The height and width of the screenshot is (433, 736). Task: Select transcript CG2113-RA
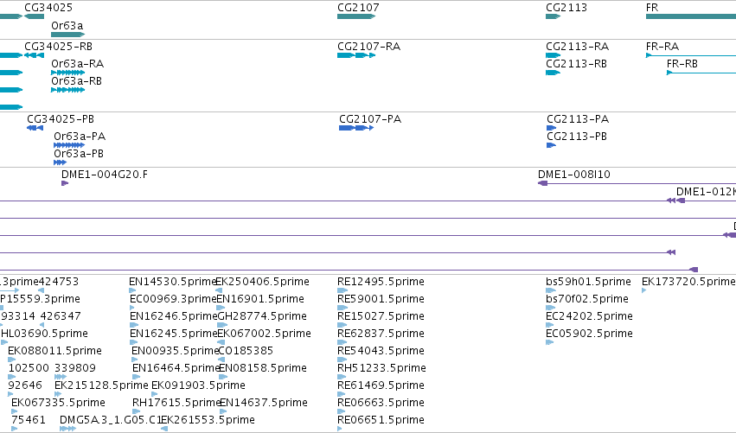point(578,47)
